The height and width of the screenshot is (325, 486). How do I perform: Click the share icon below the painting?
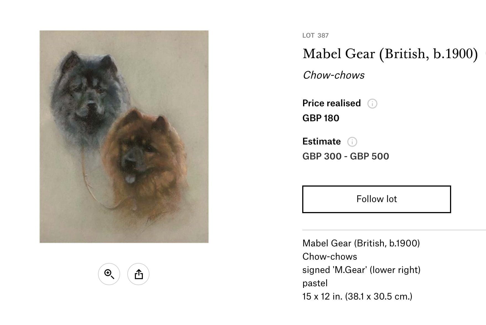138,274
